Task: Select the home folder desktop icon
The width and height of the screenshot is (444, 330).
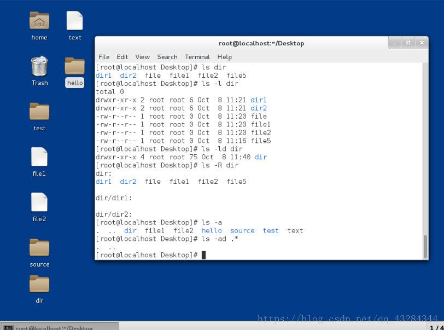Action: (39, 21)
